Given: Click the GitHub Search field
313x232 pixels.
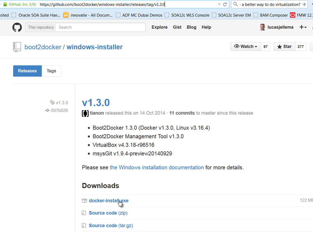Looking at the screenshot, I should (x=101, y=27).
